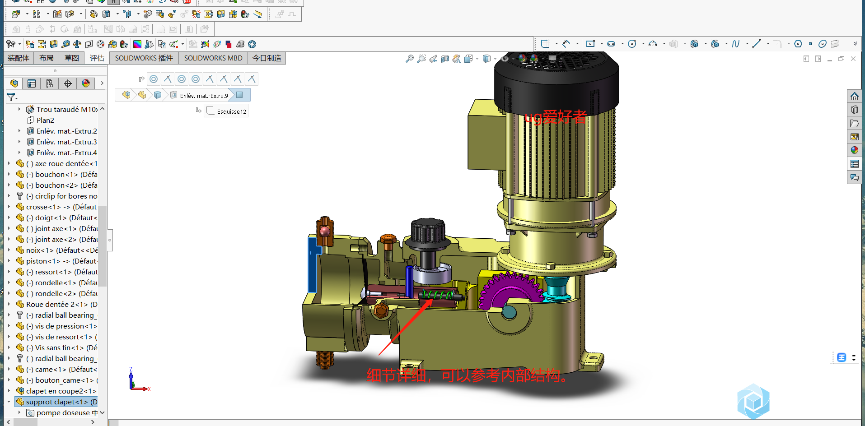Select the Line sketch tool
Viewport: 865px width, 426px height.
[x=757, y=44]
